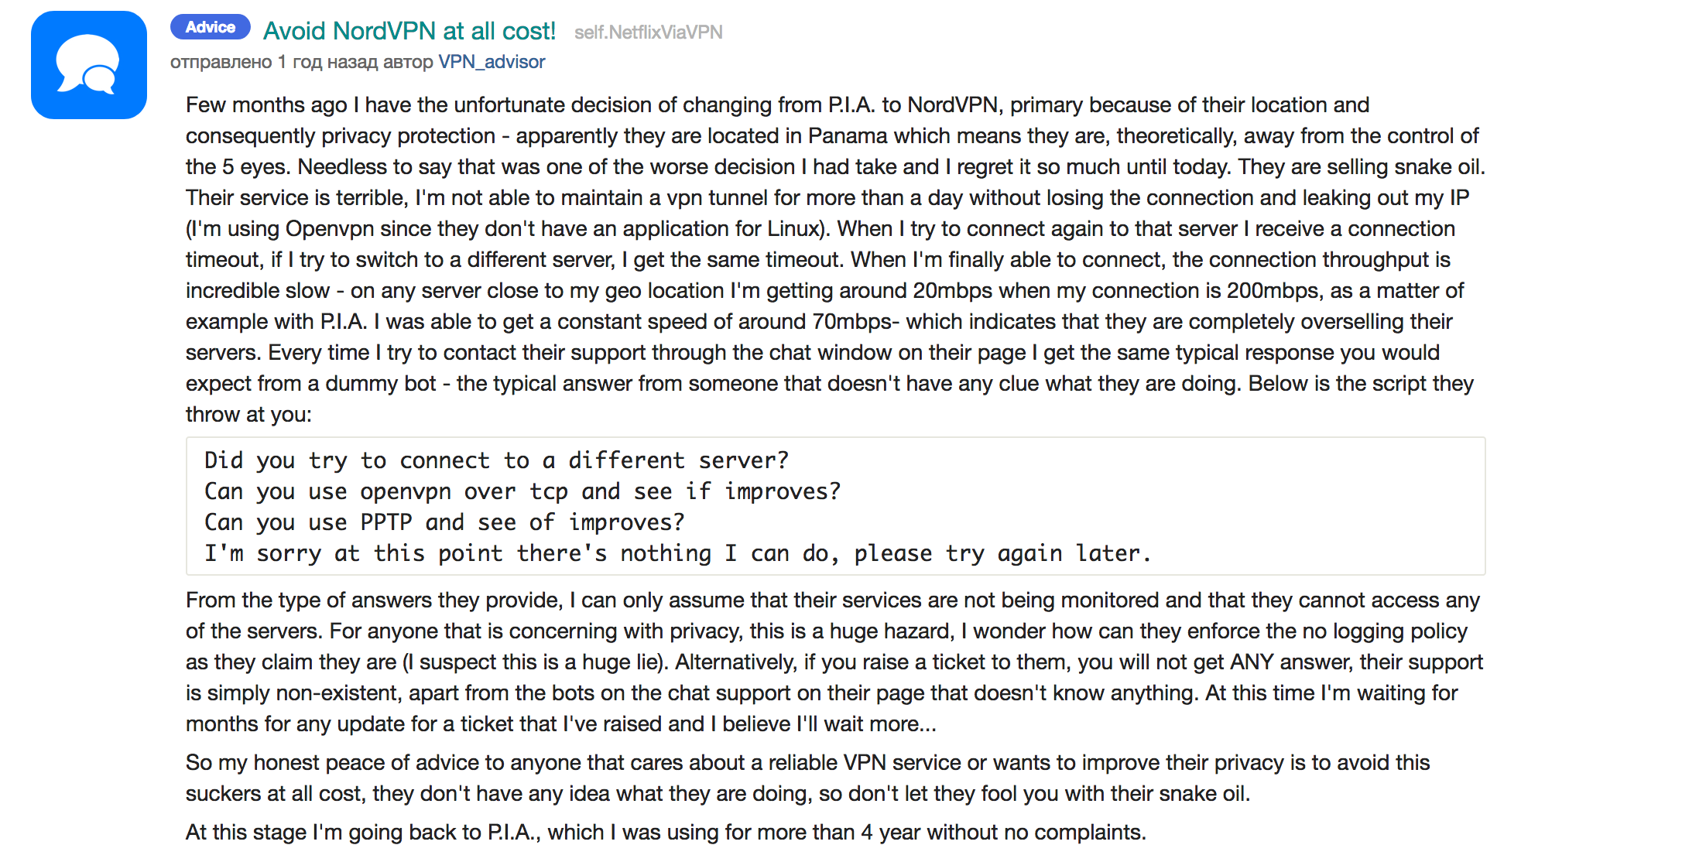Screen dimensions: 1706x862
Task: Click "throw at you:" before the code block
Action: 248,415
